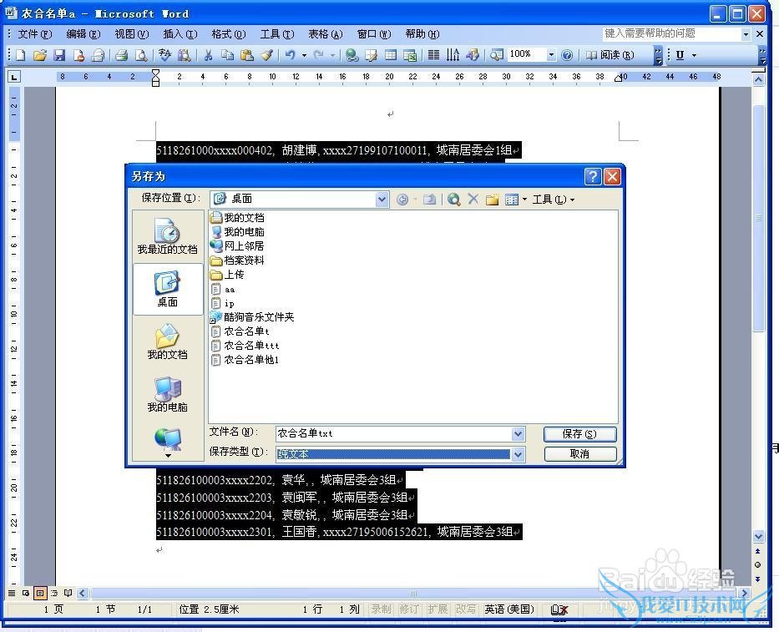Select My Computer in places bar

point(168,394)
